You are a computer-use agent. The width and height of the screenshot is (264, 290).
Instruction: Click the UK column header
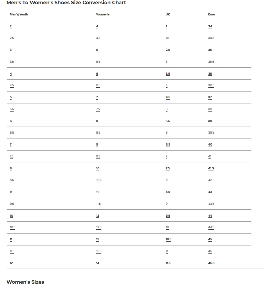[x=168, y=14]
